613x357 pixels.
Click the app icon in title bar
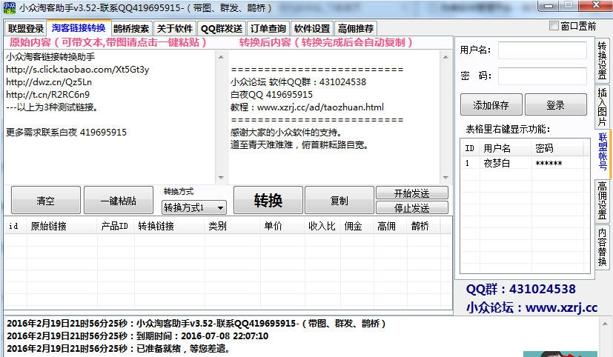coord(10,7)
